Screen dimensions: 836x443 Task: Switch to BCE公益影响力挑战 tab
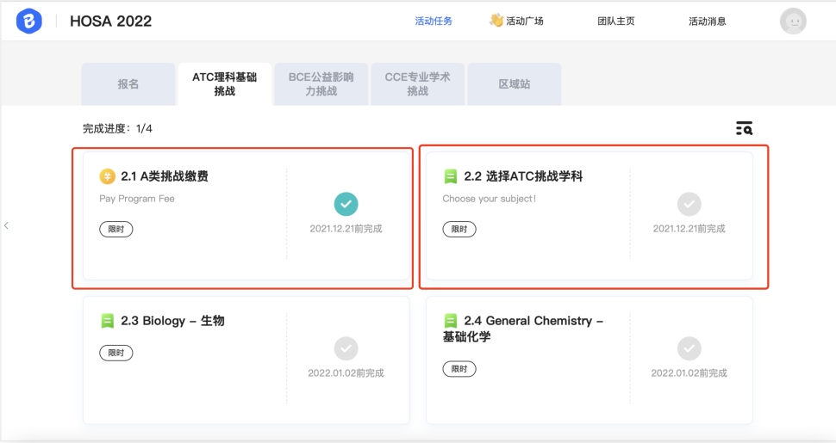(x=321, y=84)
